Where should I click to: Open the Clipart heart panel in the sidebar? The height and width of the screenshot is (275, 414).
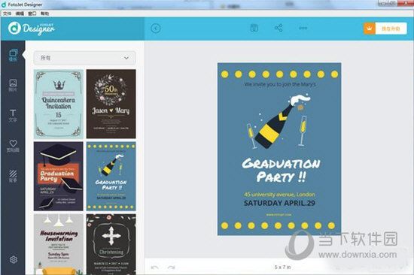(x=13, y=146)
